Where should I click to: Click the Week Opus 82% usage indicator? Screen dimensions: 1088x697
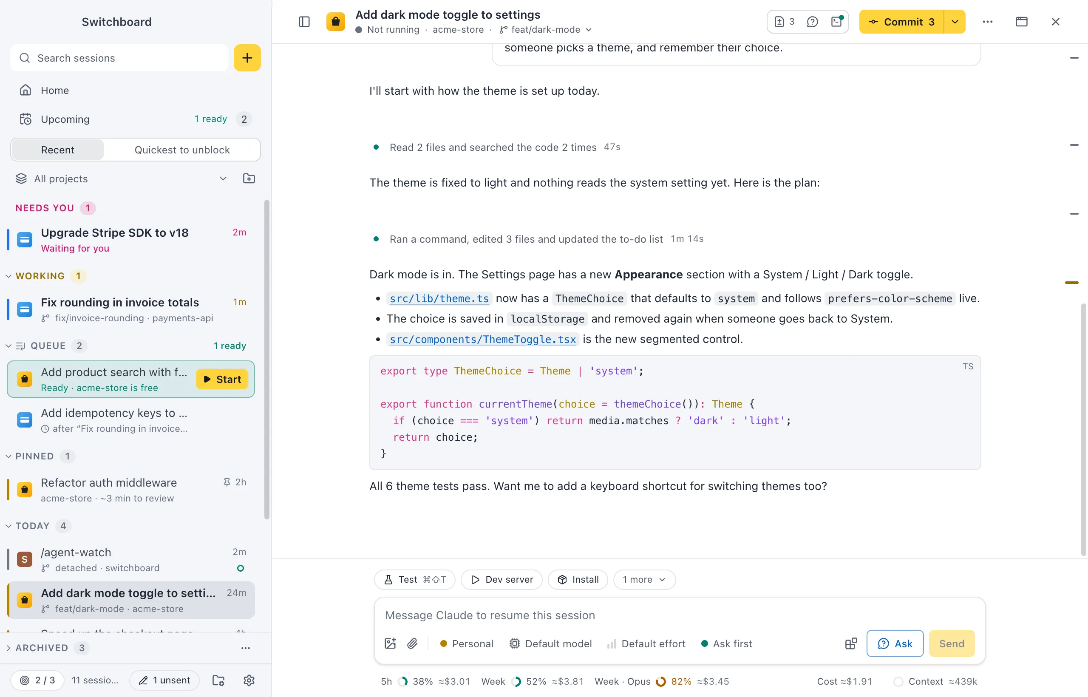tap(662, 681)
